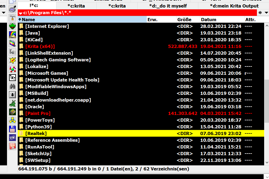Select the [PowerToys] folder
Image resolution: width=269 pixels, height=179 pixels.
click(141, 120)
